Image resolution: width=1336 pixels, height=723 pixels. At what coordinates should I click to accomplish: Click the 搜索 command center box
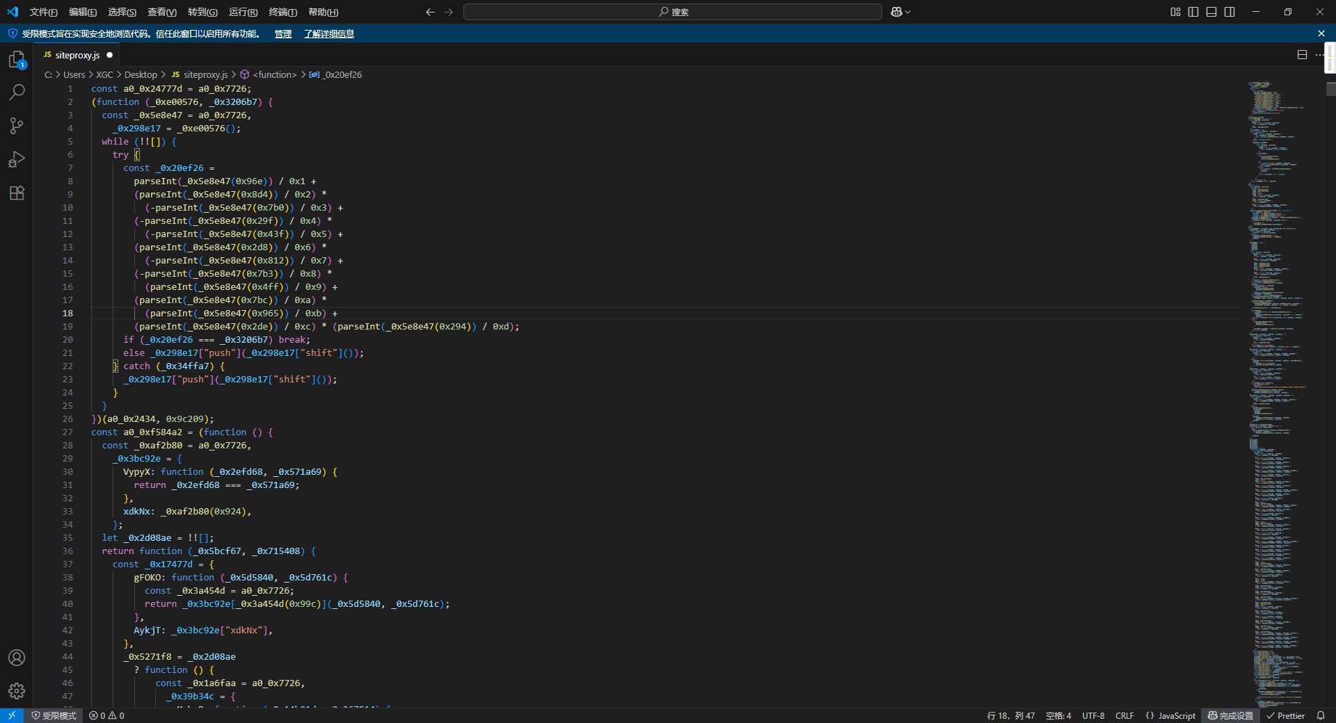[x=672, y=12]
